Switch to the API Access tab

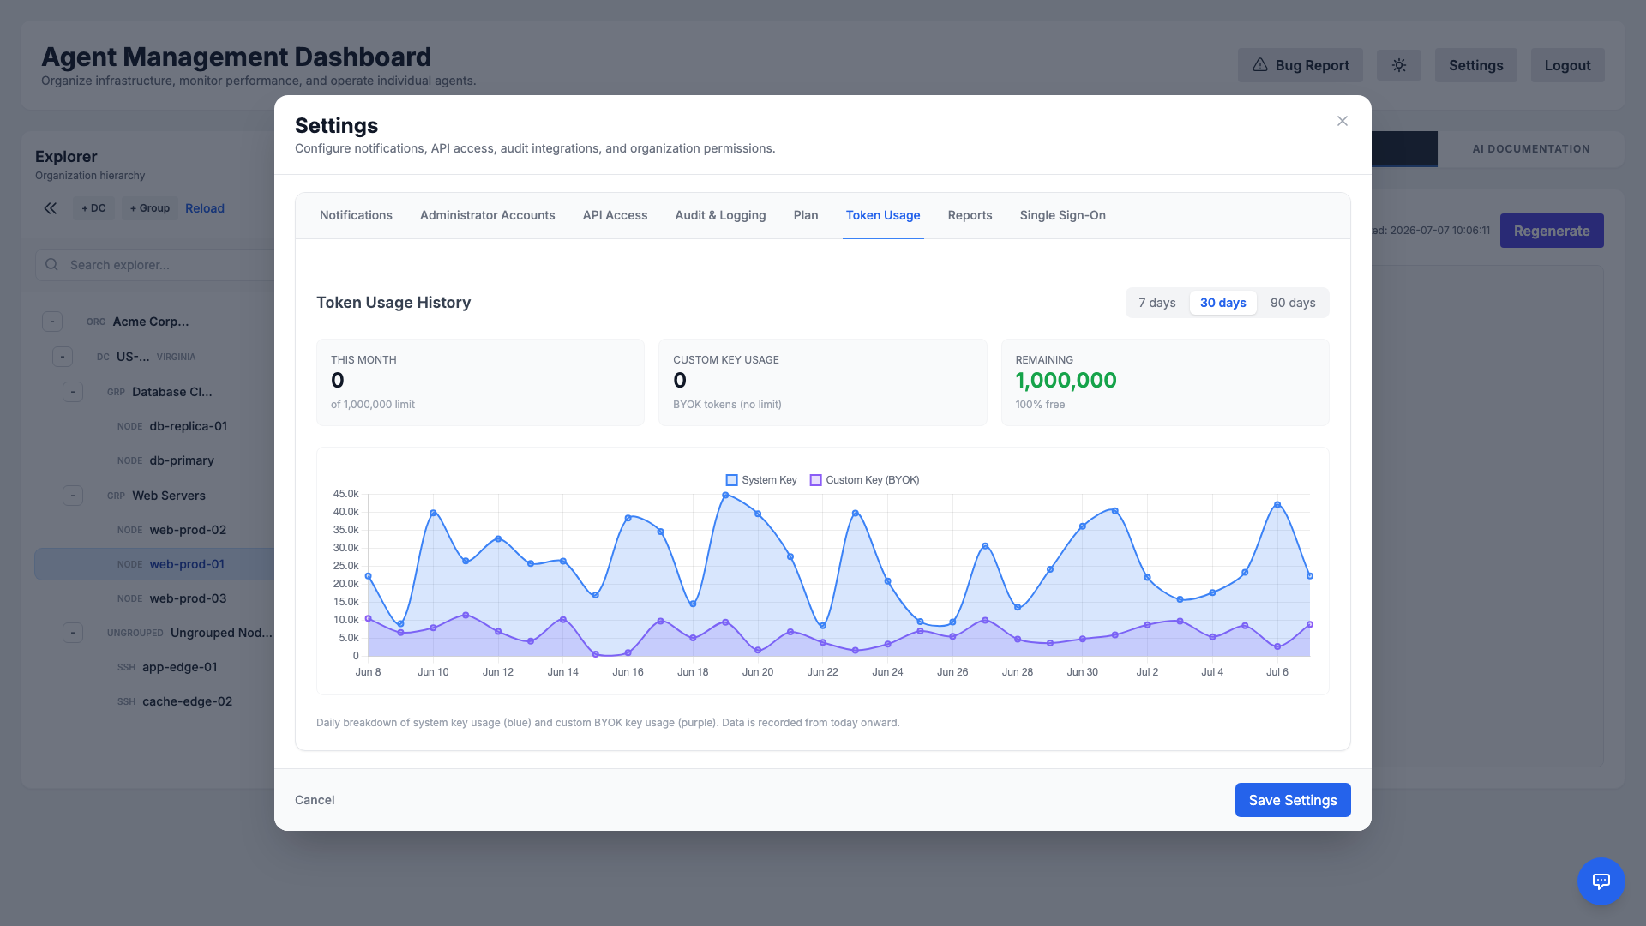[615, 215]
